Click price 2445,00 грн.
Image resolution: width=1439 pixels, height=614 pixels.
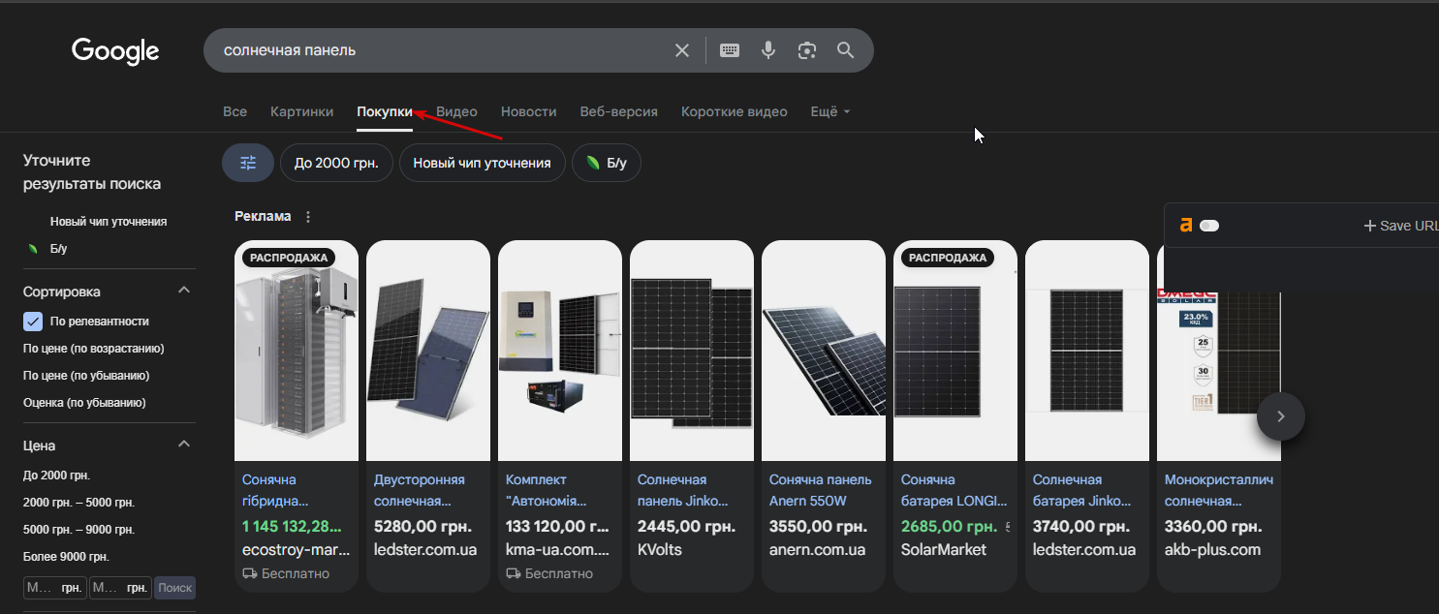click(686, 527)
